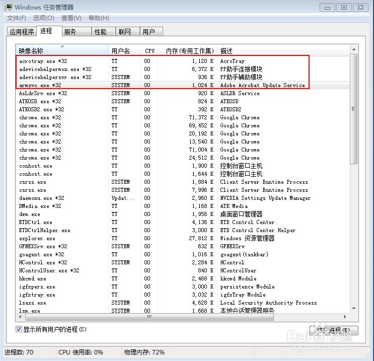Viewport: 374px width, 361px height.
Task: Switch to the 联网 tab
Action: (128, 32)
